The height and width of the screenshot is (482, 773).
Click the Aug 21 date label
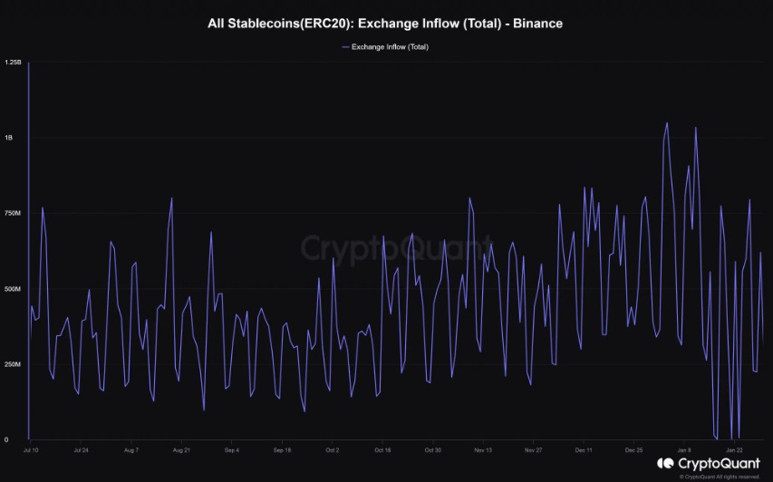[x=181, y=450]
